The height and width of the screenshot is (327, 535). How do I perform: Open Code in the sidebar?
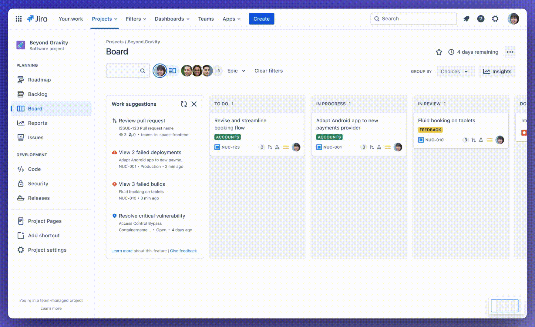pos(51,169)
